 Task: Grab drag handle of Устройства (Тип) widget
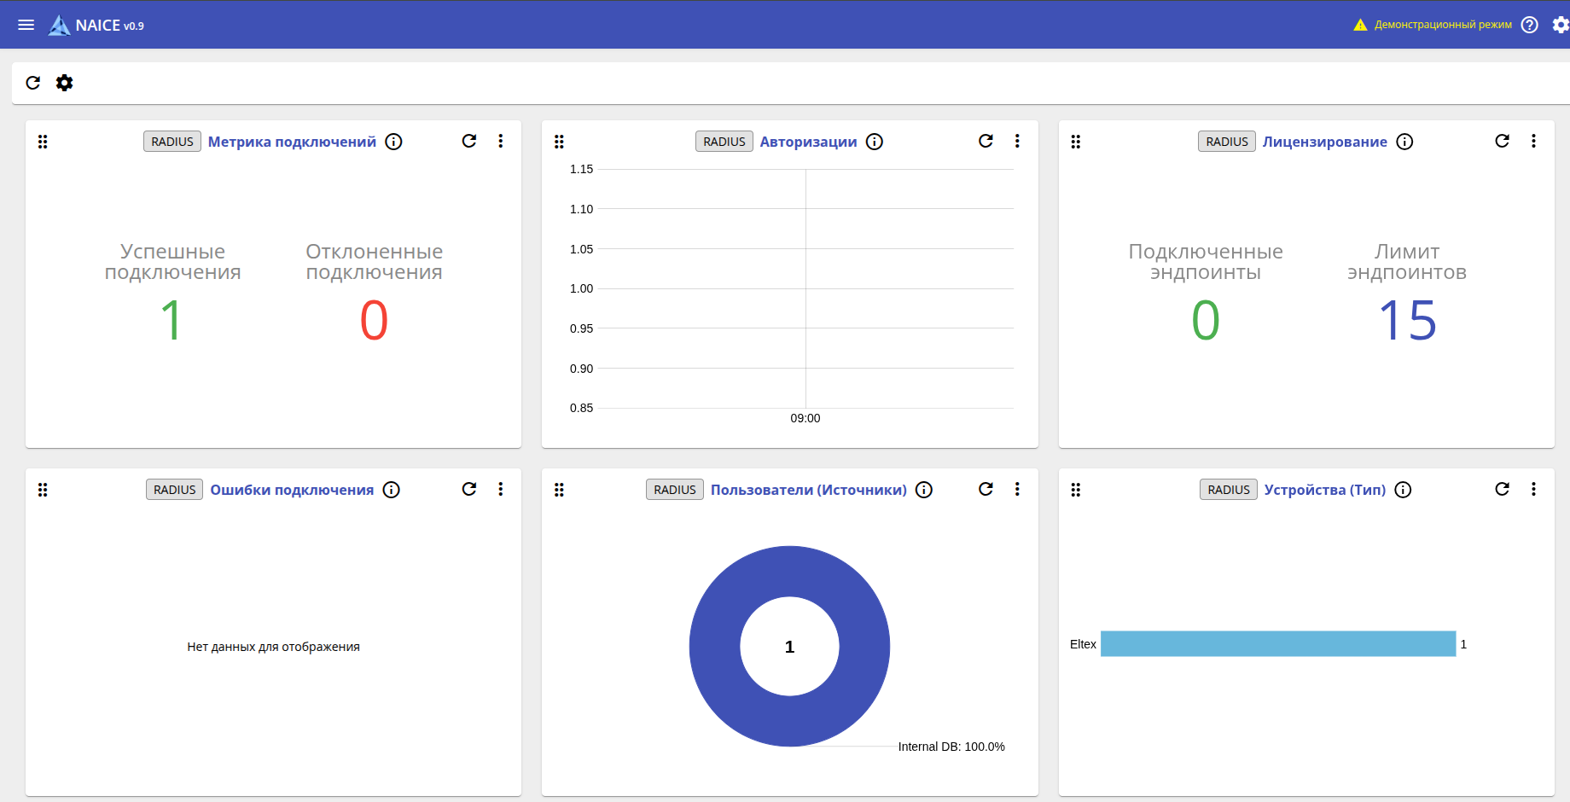coord(1076,490)
